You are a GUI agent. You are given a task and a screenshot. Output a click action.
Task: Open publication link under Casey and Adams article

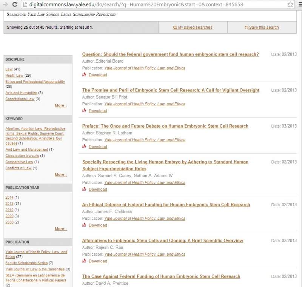(145, 182)
